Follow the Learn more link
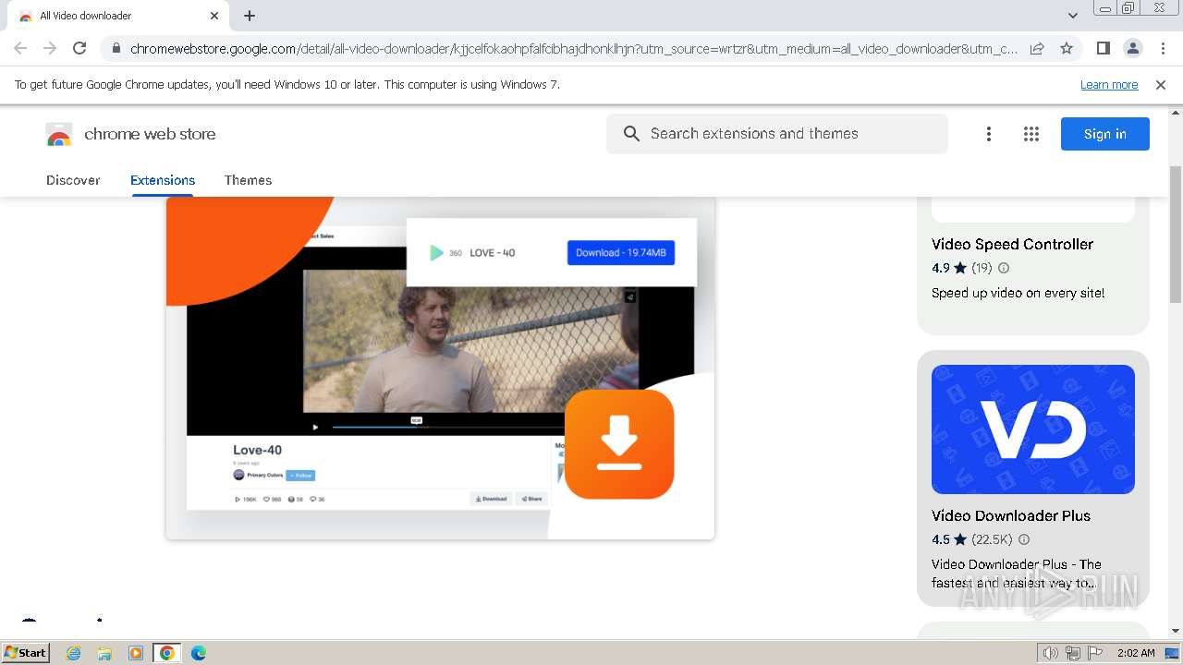1183x665 pixels. (1109, 84)
